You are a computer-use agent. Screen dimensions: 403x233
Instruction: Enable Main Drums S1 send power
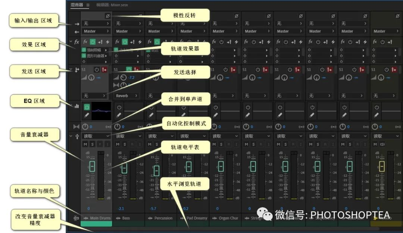coord(97,70)
